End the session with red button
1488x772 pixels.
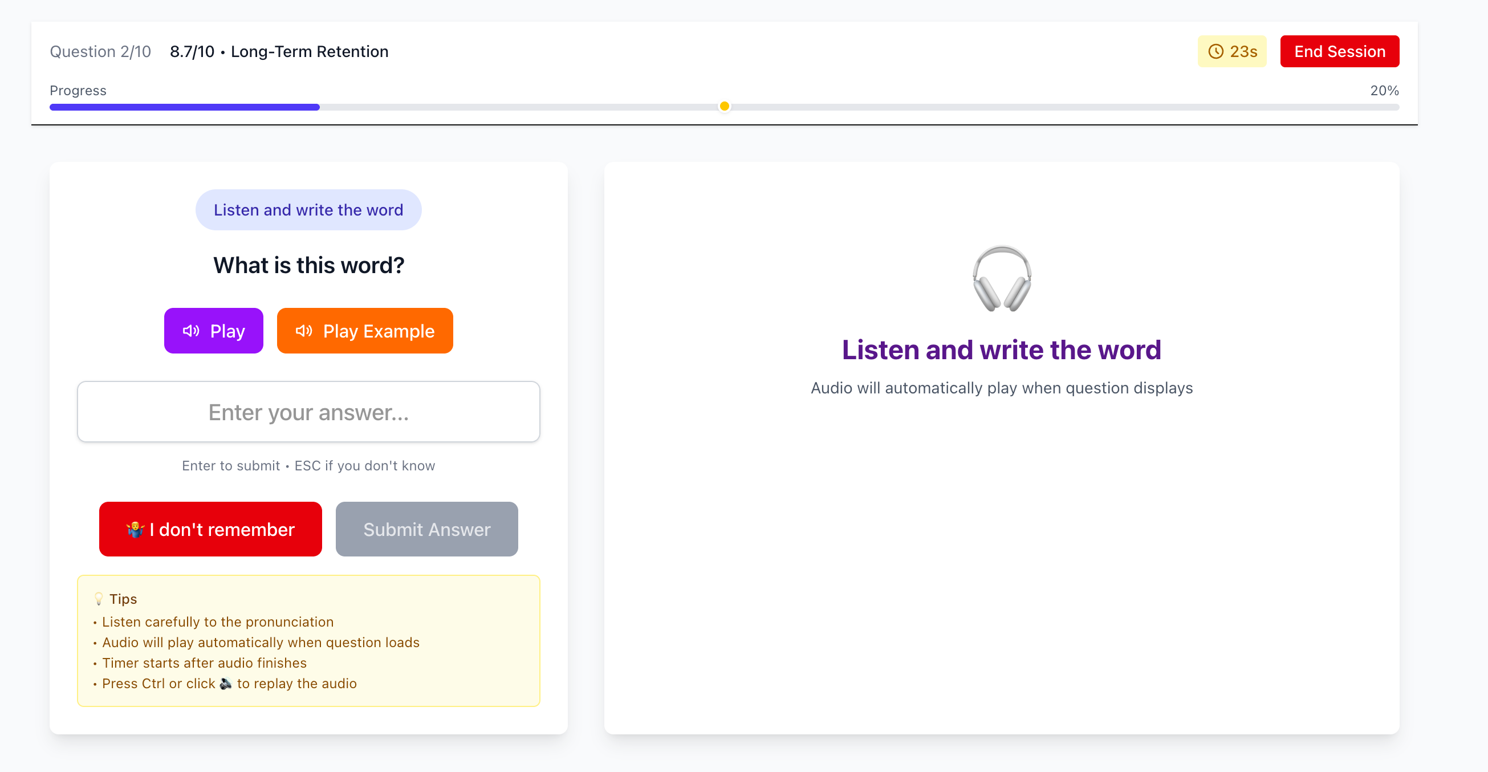[1339, 51]
